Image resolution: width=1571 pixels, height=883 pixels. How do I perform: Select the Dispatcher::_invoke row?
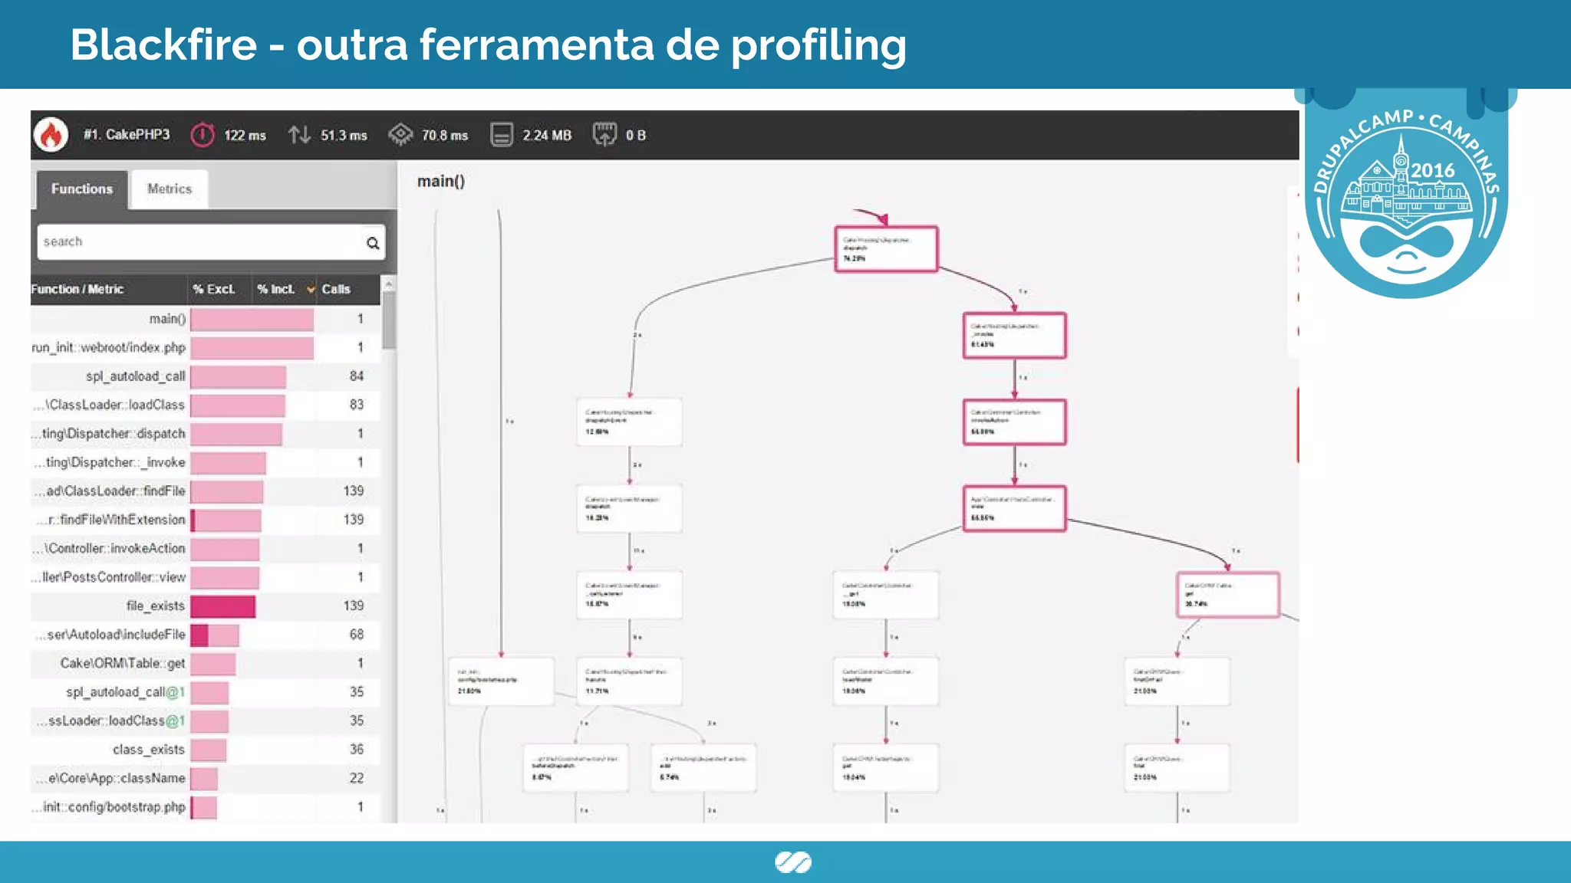[206, 462]
